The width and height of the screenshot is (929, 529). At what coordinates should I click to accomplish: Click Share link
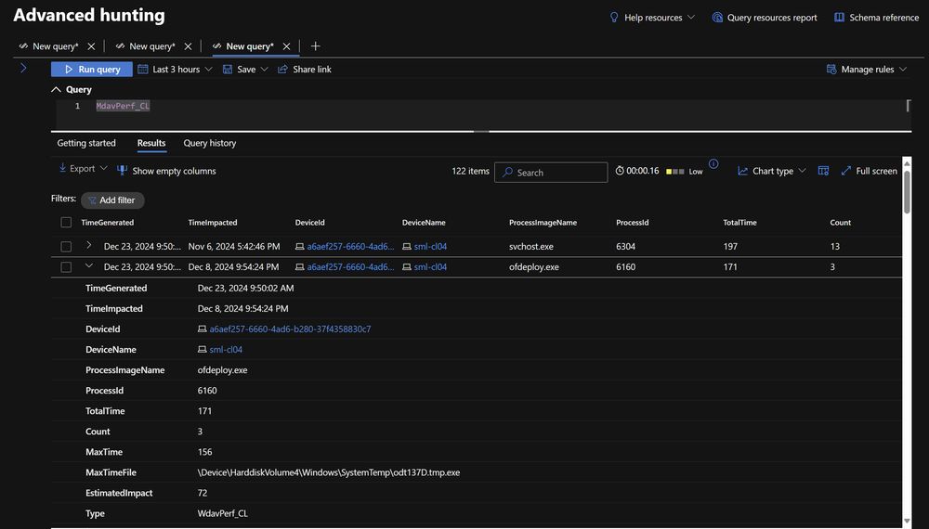coord(305,70)
